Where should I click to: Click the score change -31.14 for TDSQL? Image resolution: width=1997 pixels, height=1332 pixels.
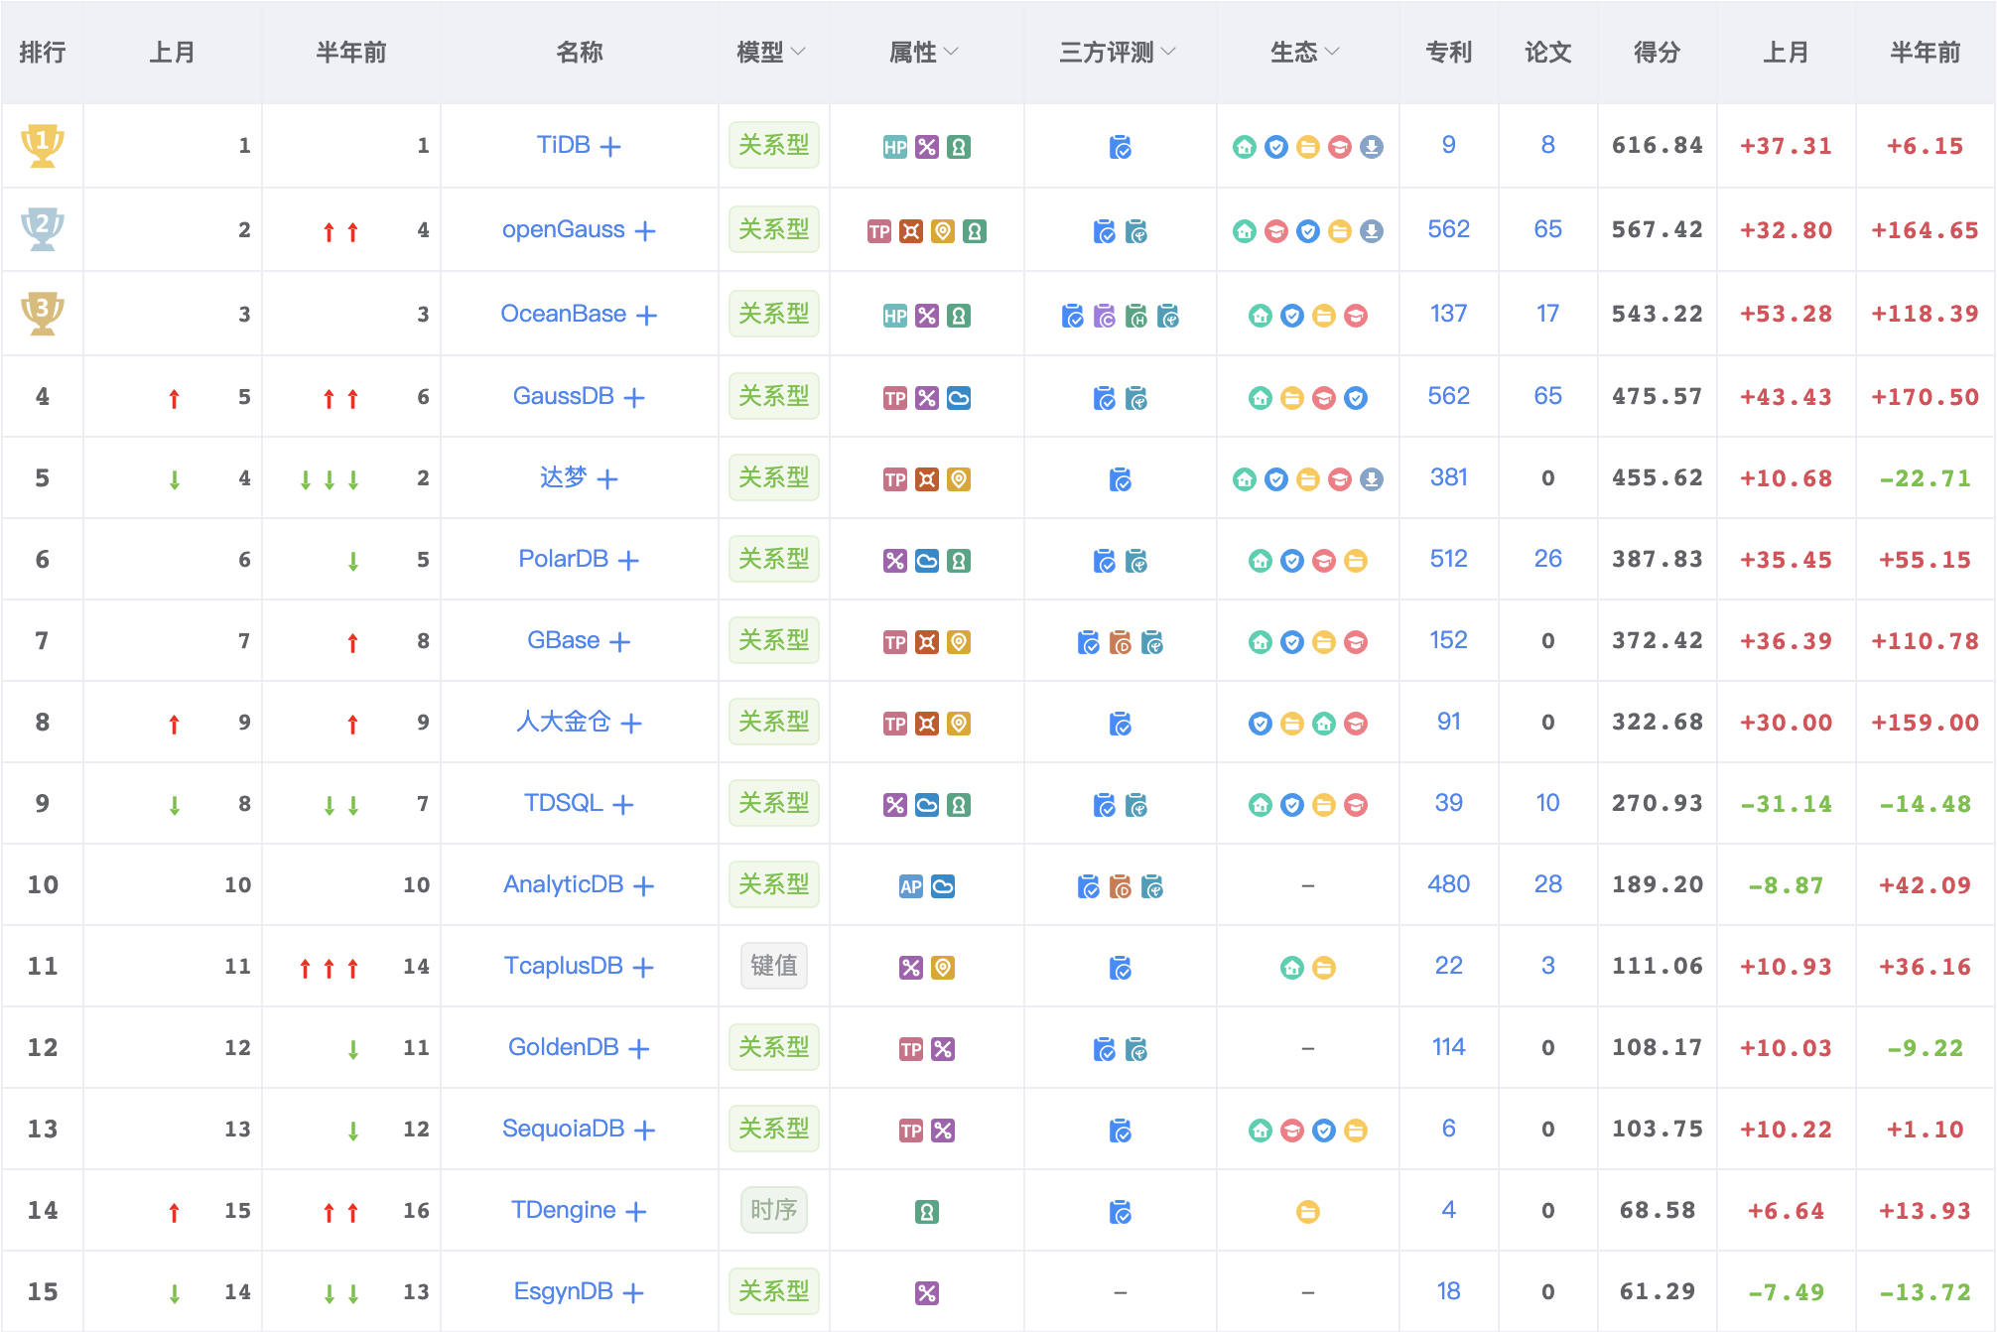click(1787, 804)
